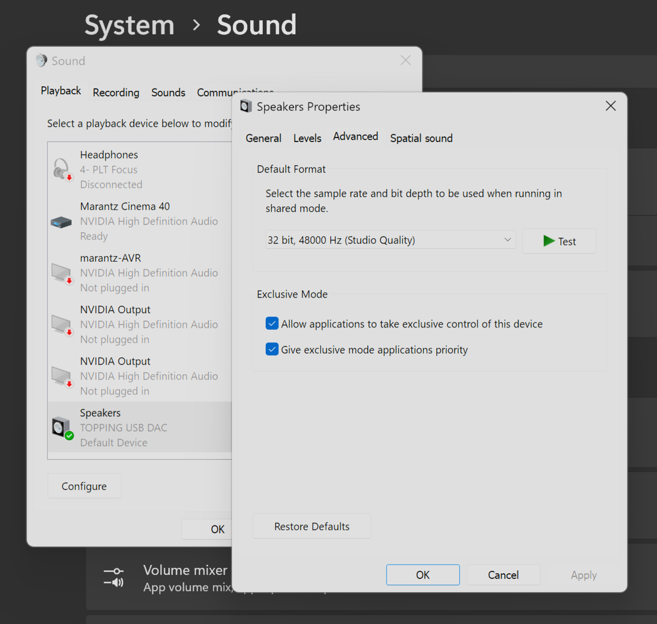Disable Give exclusive mode applications priority
The width and height of the screenshot is (657, 624).
272,349
